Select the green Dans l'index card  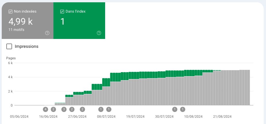pyautogui.click(x=79, y=21)
